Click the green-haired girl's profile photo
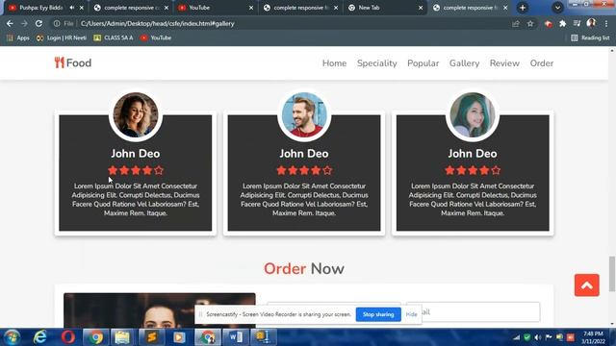 [x=473, y=115]
